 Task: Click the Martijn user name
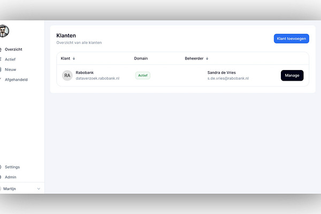tap(10, 189)
